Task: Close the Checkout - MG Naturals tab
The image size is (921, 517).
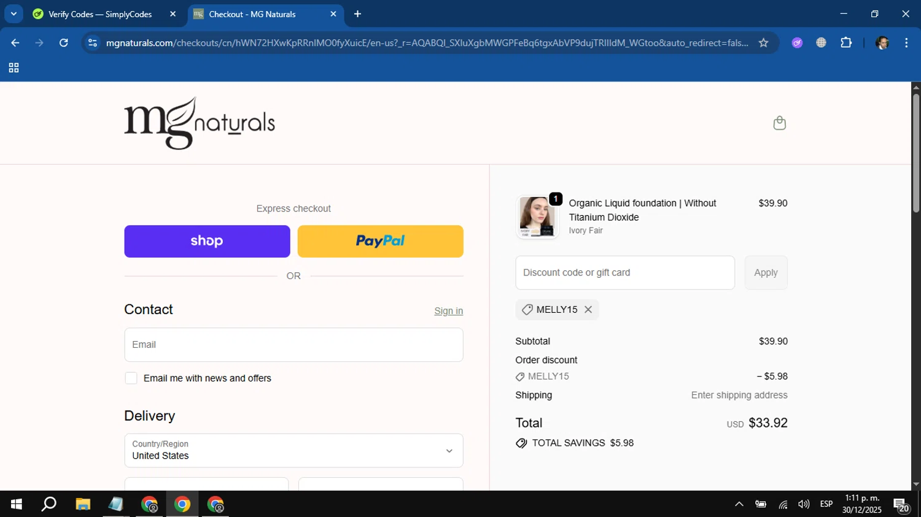Action: coord(333,14)
